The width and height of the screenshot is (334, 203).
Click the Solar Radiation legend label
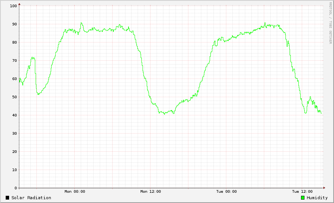[31, 198]
